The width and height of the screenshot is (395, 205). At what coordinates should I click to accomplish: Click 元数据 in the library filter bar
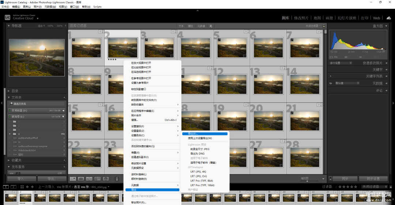pos(201,26)
